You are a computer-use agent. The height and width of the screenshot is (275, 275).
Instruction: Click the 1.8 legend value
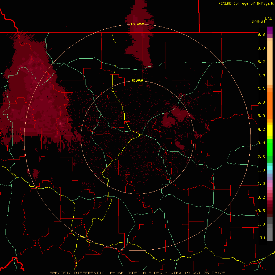pos(261,170)
